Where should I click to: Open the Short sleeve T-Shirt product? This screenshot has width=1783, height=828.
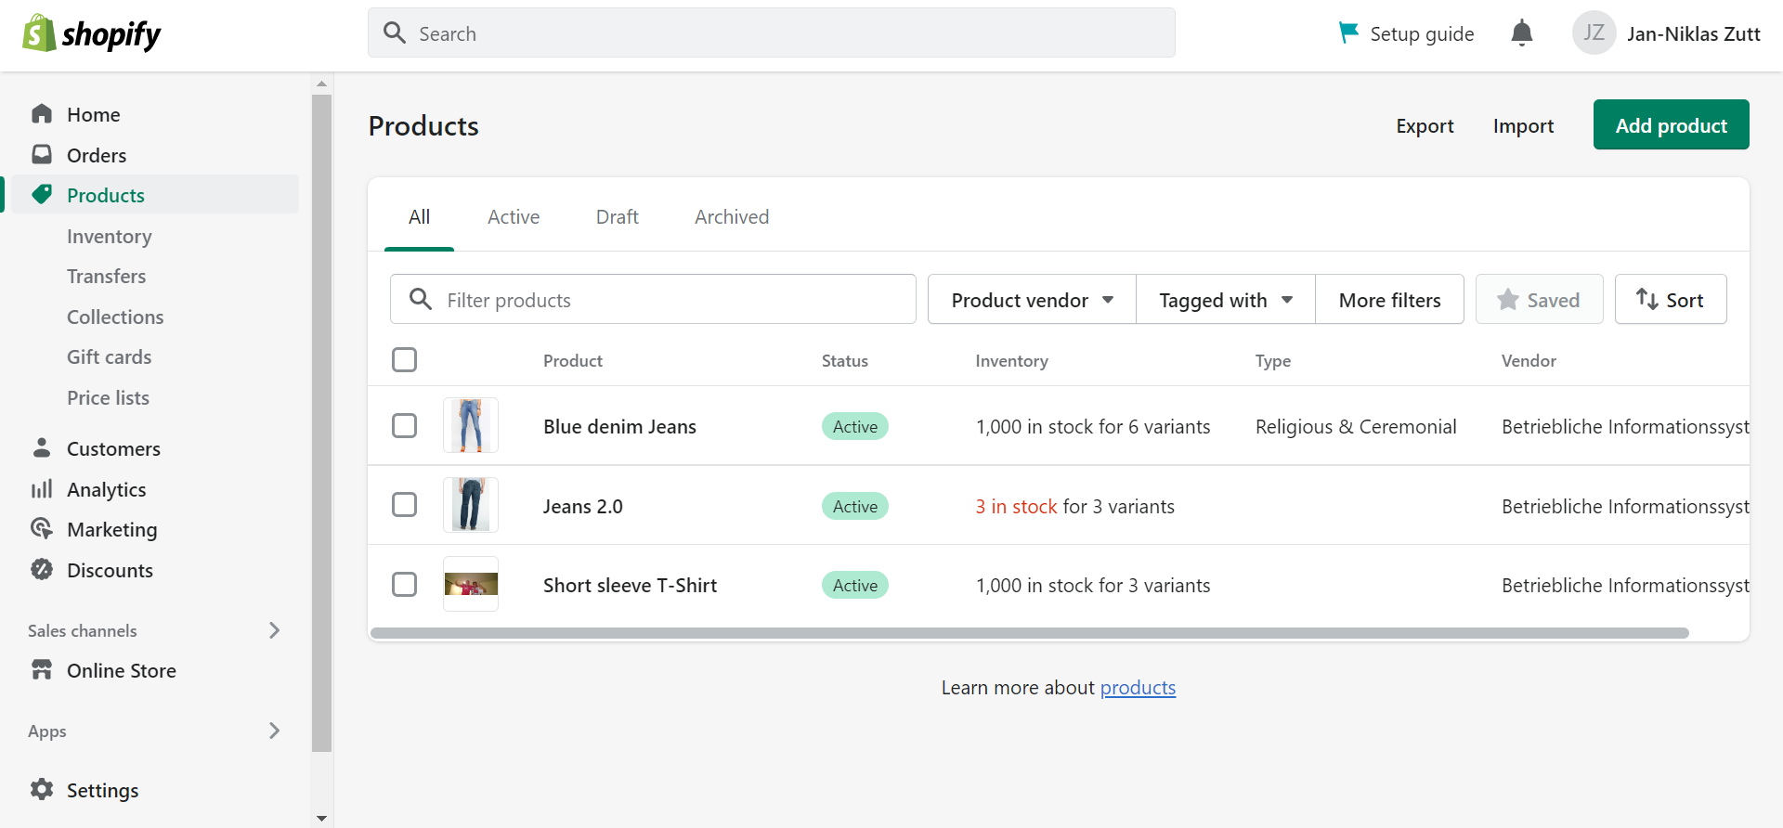click(x=630, y=586)
